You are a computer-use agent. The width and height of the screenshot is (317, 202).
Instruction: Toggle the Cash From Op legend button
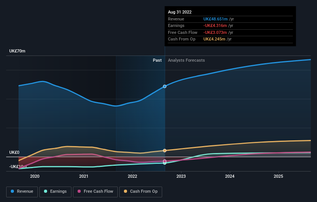(141, 192)
